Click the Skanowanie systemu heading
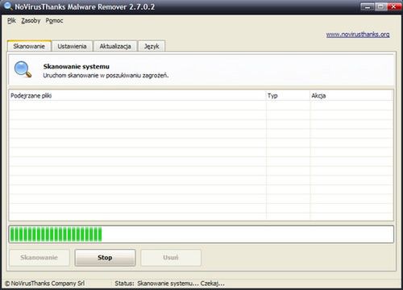This screenshot has height=290, width=403. tap(77, 66)
